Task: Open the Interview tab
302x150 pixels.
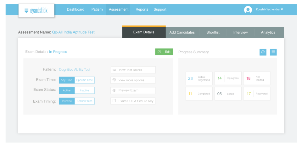Action: 241,32
